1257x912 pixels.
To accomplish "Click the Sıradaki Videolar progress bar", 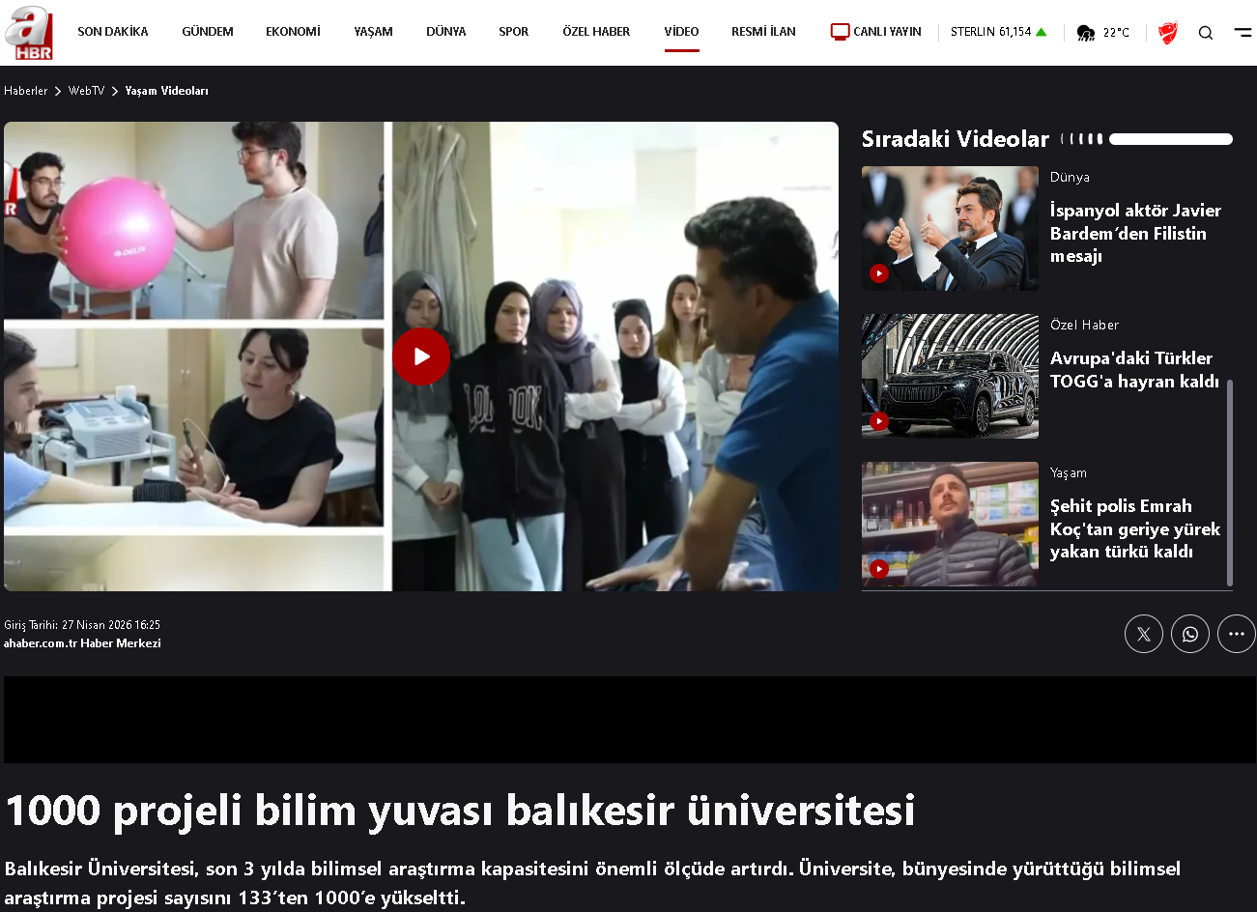I will (1170, 139).
